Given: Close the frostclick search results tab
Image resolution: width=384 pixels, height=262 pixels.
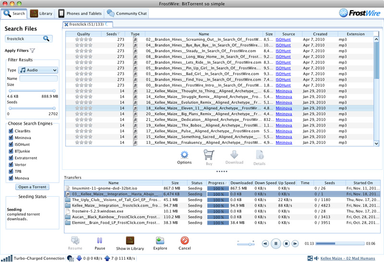Looking at the screenshot, I should tap(66, 24).
